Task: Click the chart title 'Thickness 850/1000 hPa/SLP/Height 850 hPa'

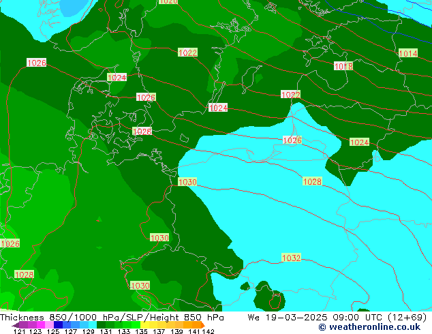Action: click(x=112, y=318)
